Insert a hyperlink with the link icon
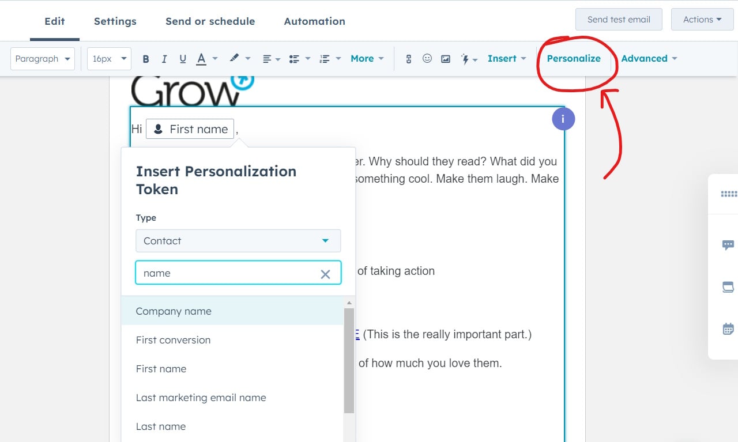 tap(409, 59)
